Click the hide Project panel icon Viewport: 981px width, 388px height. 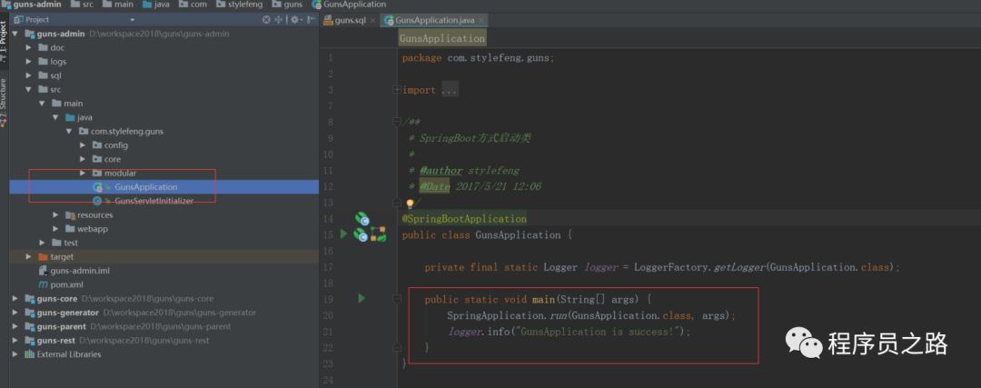(310, 19)
